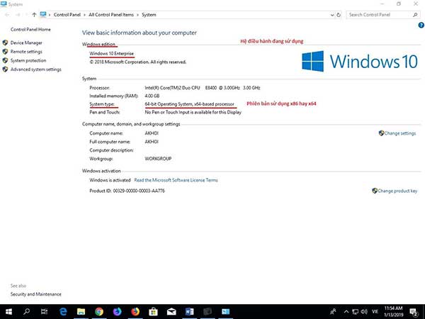This screenshot has width=425, height=319.
Task: Open Security and Maintenance link
Action: [x=36, y=294]
